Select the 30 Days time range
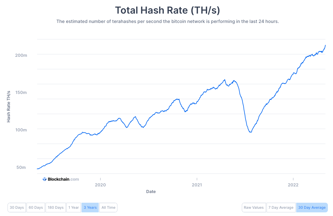The height and width of the screenshot is (216, 333). pyautogui.click(x=17, y=208)
